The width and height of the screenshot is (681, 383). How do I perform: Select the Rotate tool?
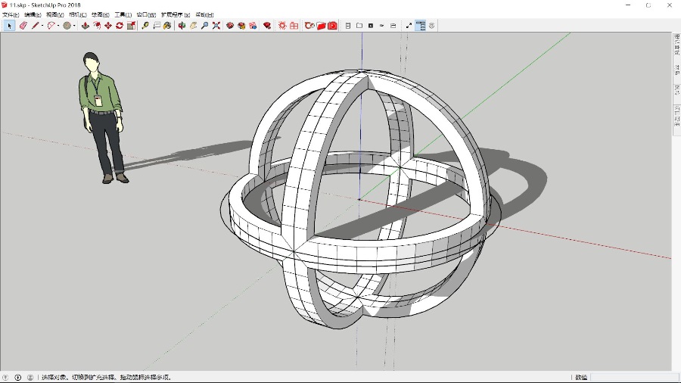120,26
